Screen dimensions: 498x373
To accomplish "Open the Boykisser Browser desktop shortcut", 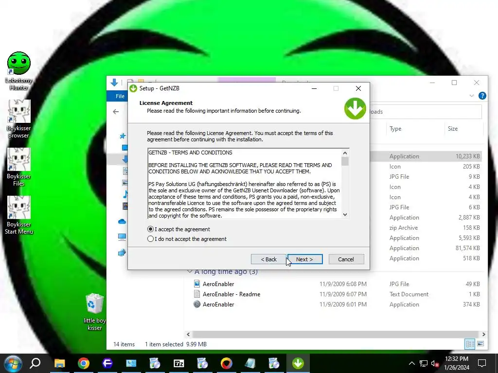I will pos(19,119).
